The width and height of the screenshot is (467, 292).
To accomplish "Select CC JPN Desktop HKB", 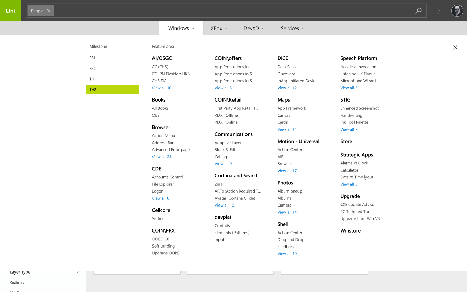I will click(171, 74).
